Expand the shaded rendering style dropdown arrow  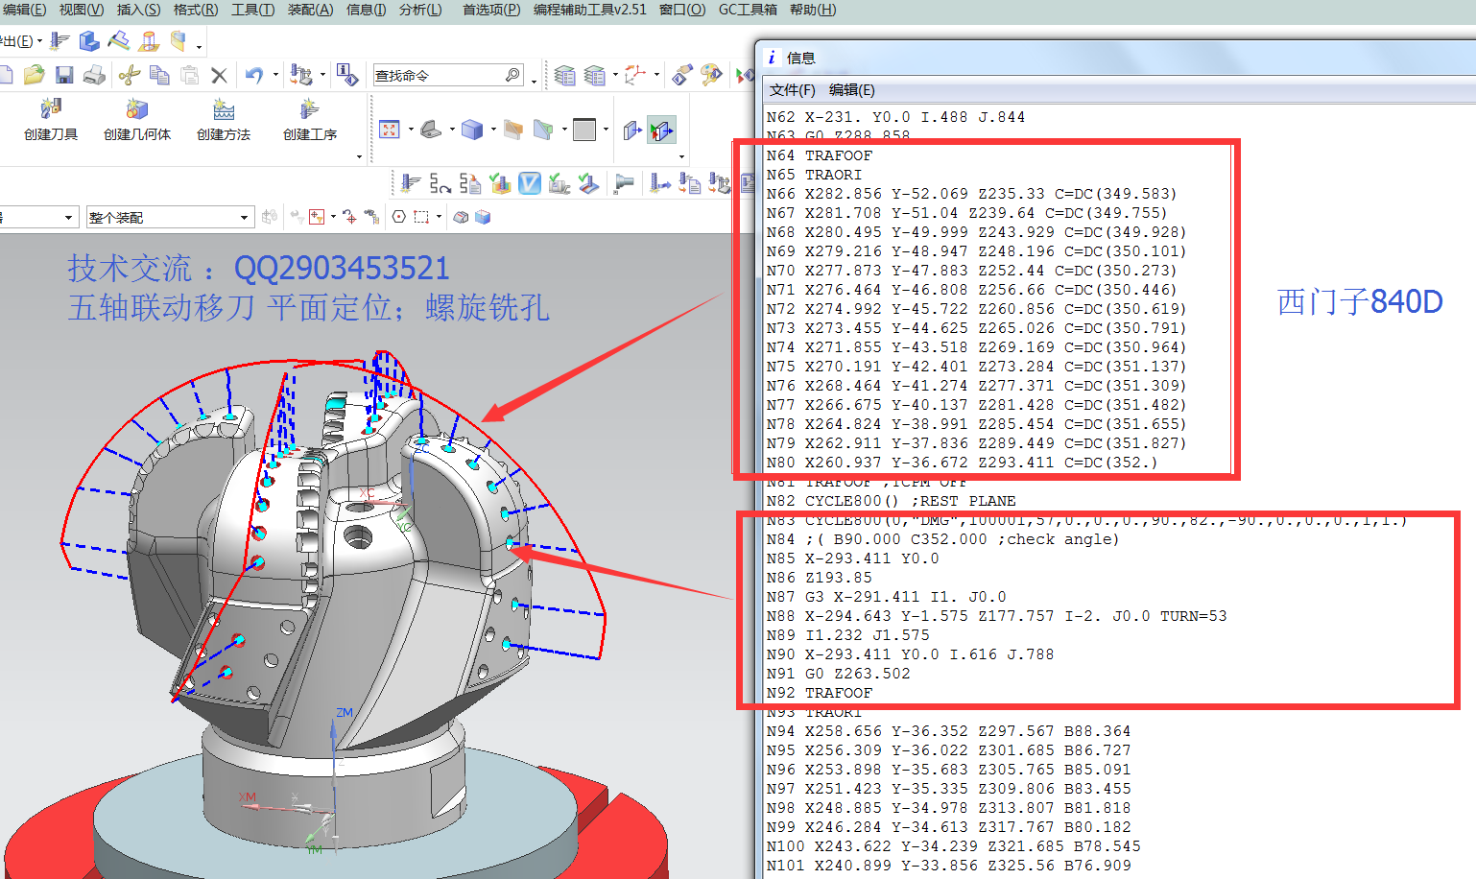coord(493,130)
